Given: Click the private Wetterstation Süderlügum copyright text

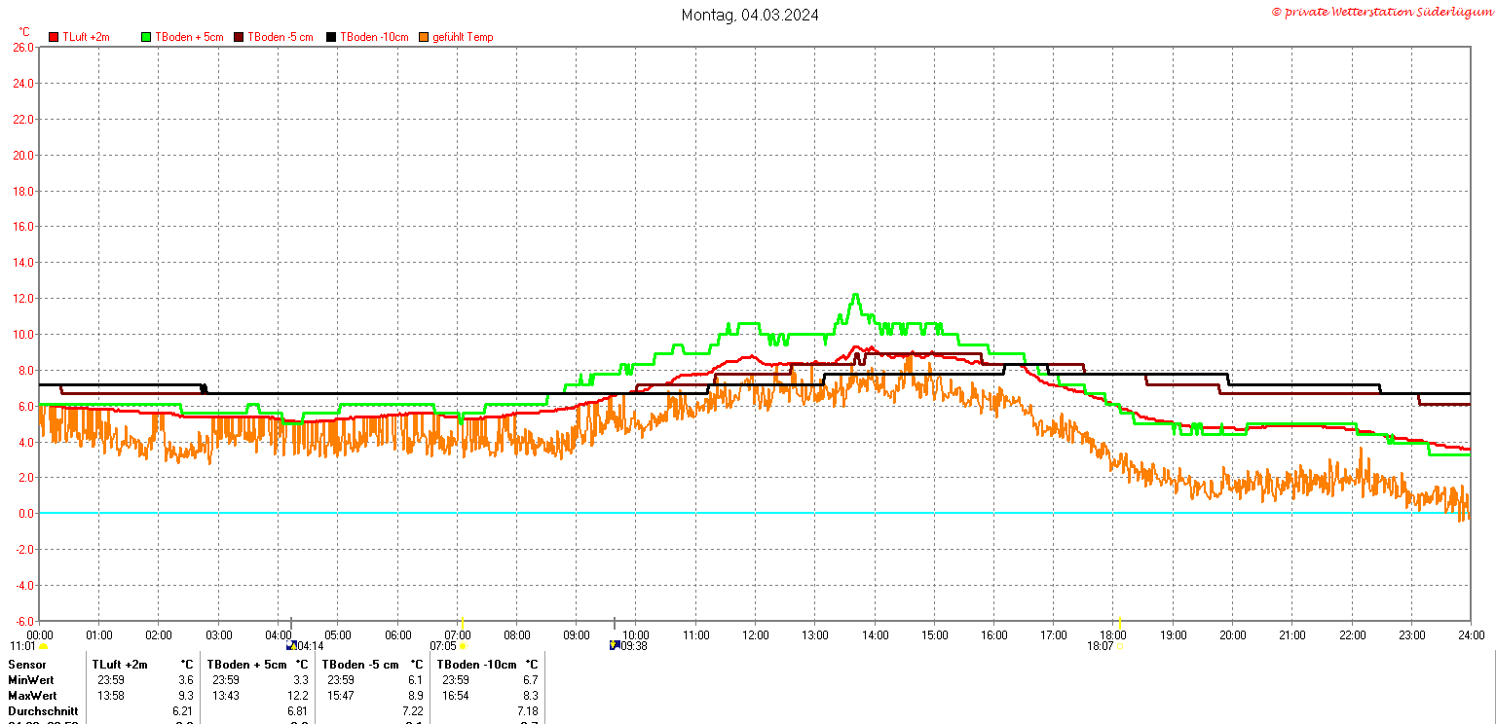Looking at the screenshot, I should click(1381, 12).
